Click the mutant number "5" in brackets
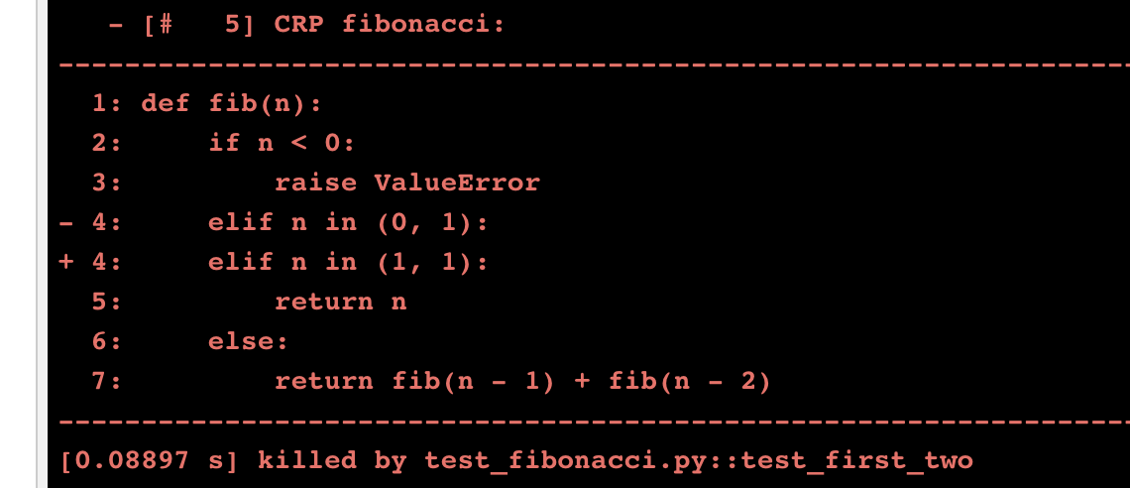 233,24
